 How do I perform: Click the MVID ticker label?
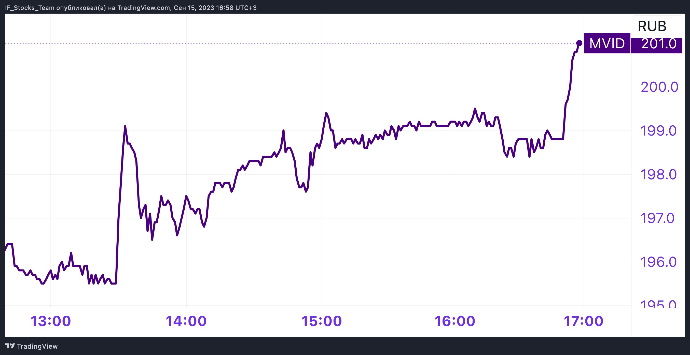coord(607,43)
